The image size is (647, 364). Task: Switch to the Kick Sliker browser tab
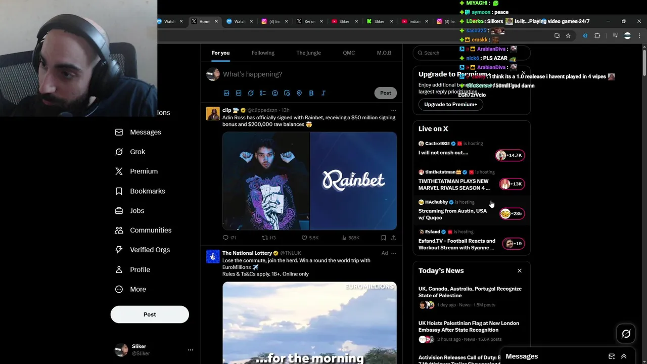(379, 22)
